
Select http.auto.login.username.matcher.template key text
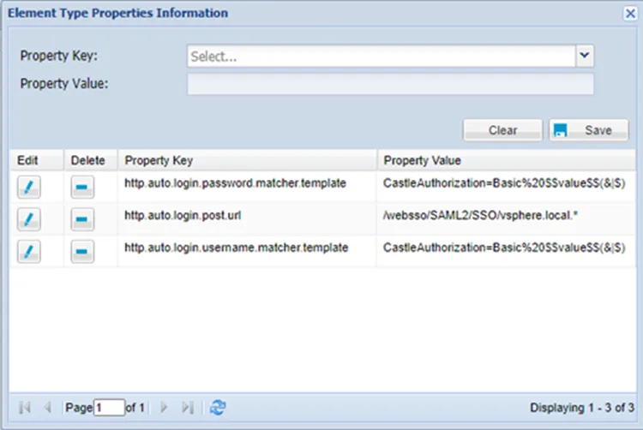tap(237, 248)
